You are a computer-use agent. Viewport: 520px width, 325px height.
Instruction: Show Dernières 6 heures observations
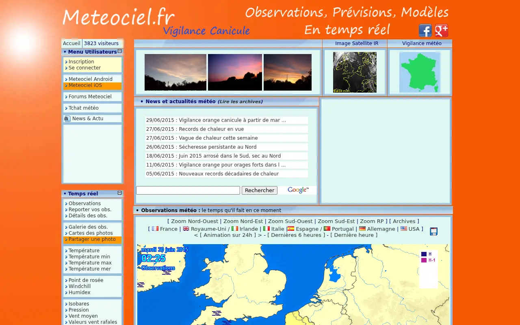click(x=297, y=235)
